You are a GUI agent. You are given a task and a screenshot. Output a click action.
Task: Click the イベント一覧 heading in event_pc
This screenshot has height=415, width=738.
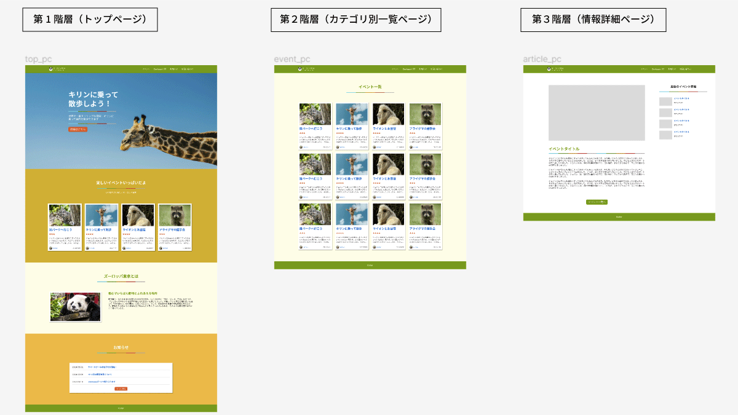370,87
